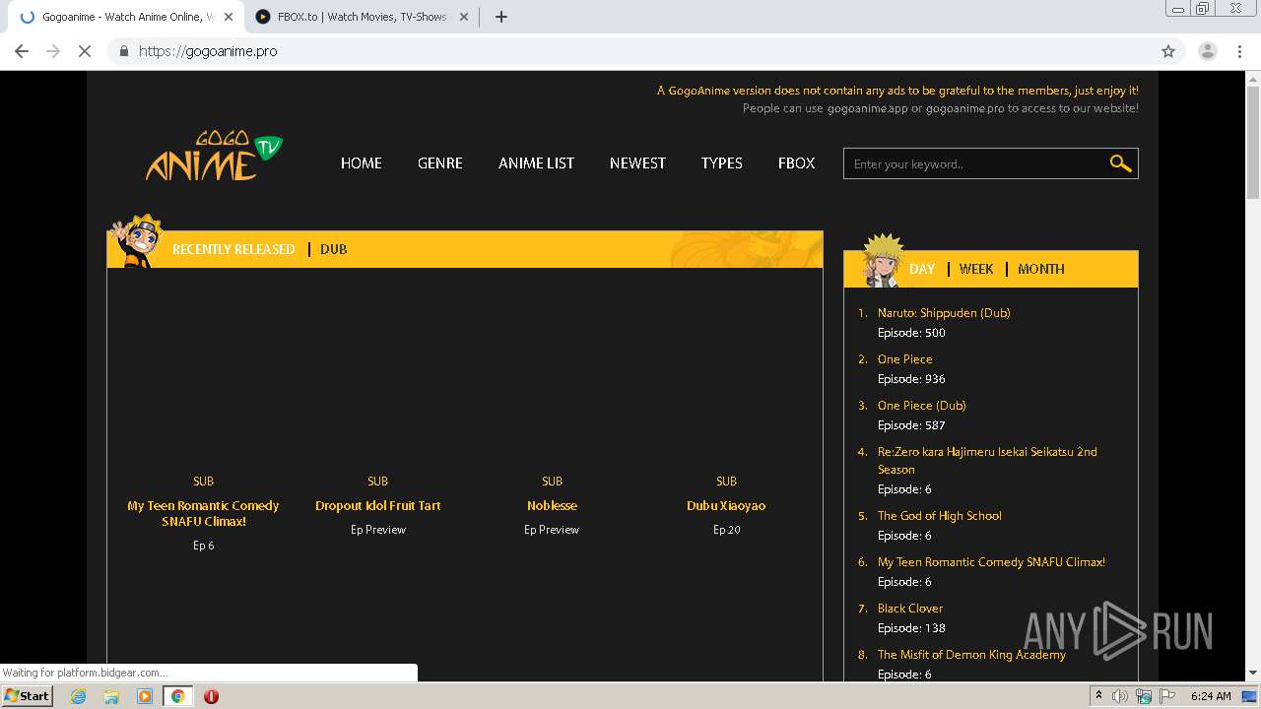This screenshot has width=1261, height=709.
Task: Open File Explorer from taskbar
Action: pos(111,696)
